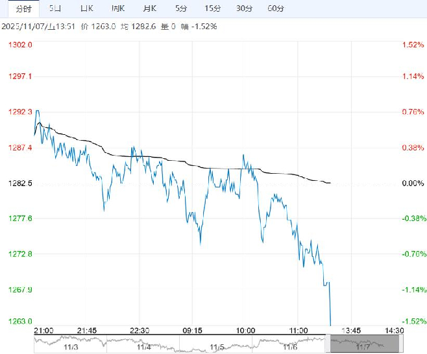Switch to the 周K weekly tab
Screen dimensions: 427x354
click(118, 8)
